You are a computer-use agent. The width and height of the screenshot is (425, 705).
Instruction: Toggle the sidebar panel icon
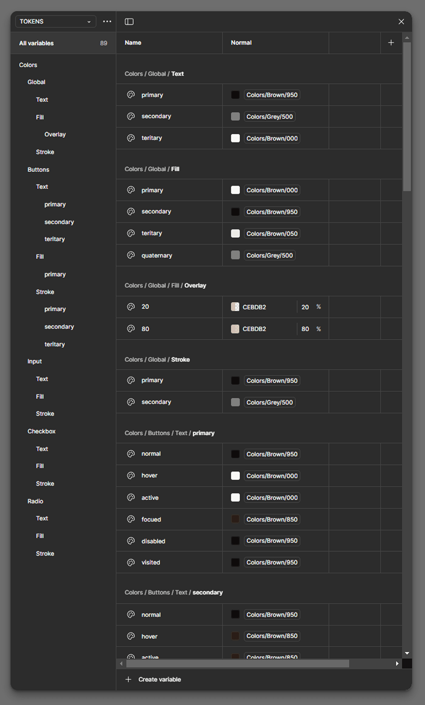[129, 22]
